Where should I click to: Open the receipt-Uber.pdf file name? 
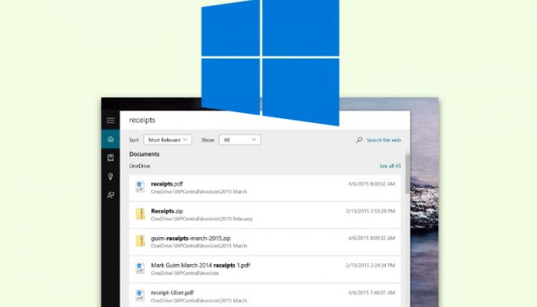[173, 292]
